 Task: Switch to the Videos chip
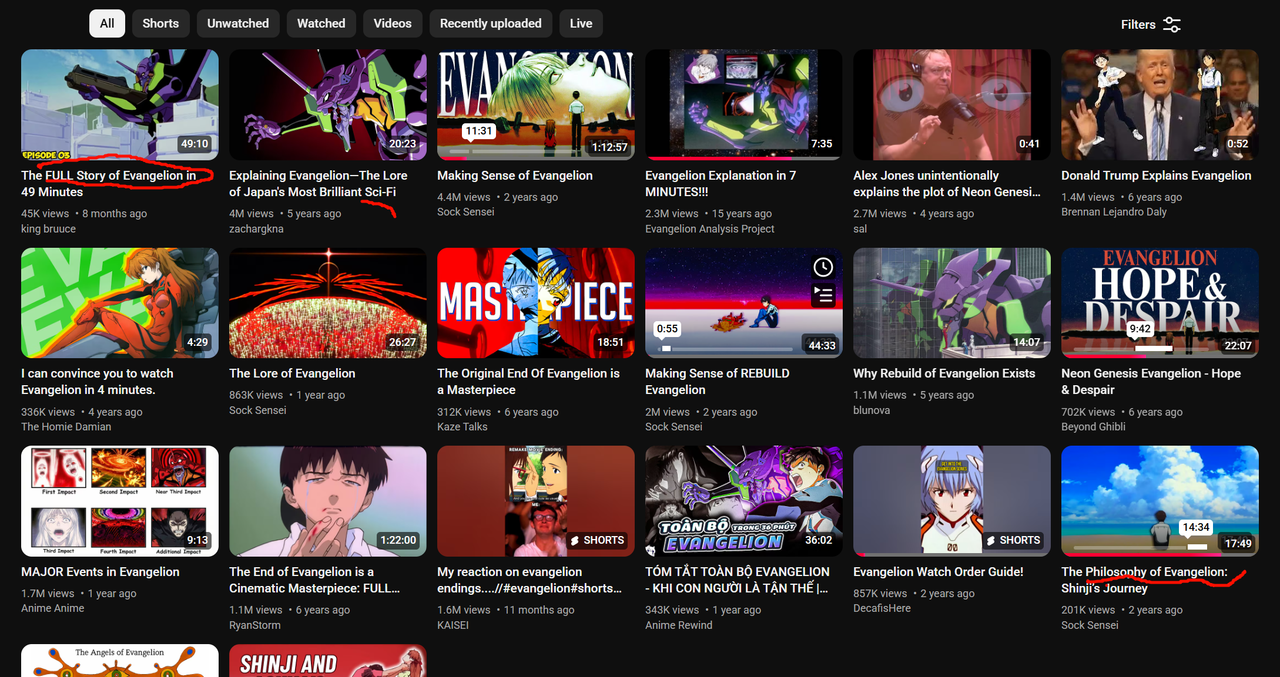point(392,23)
